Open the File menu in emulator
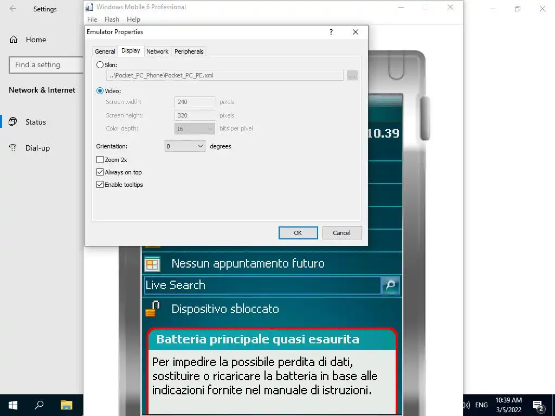Screen dimensions: 555x416 coord(92,19)
